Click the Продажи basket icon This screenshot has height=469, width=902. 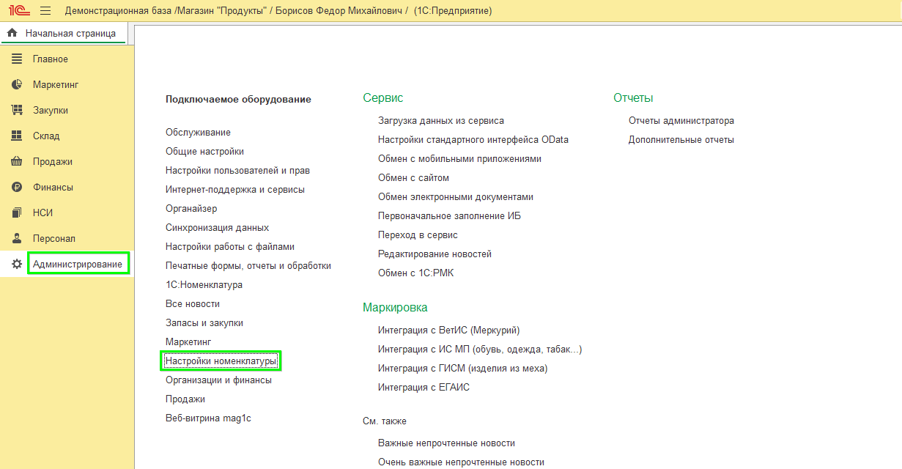coord(17,161)
